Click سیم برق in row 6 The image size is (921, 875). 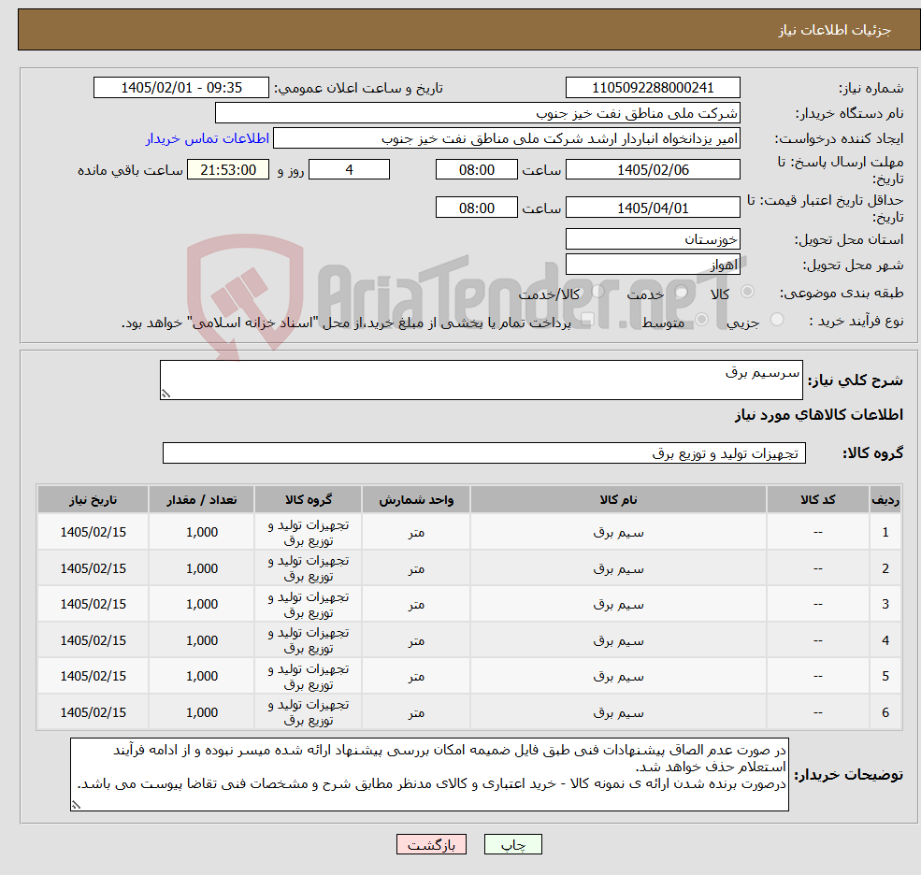click(618, 713)
